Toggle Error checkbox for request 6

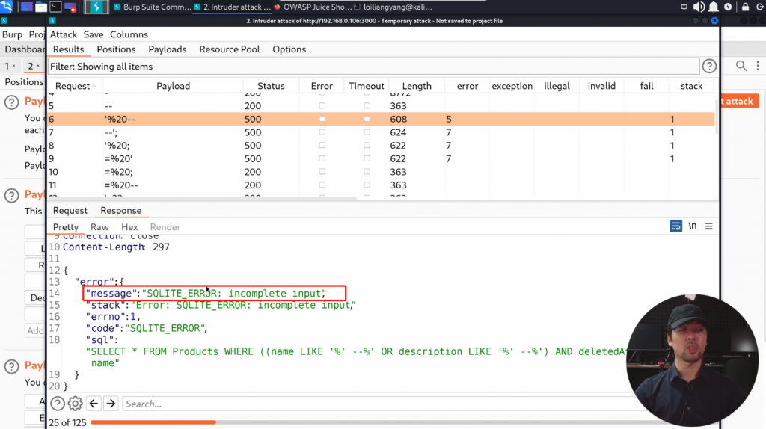322,119
